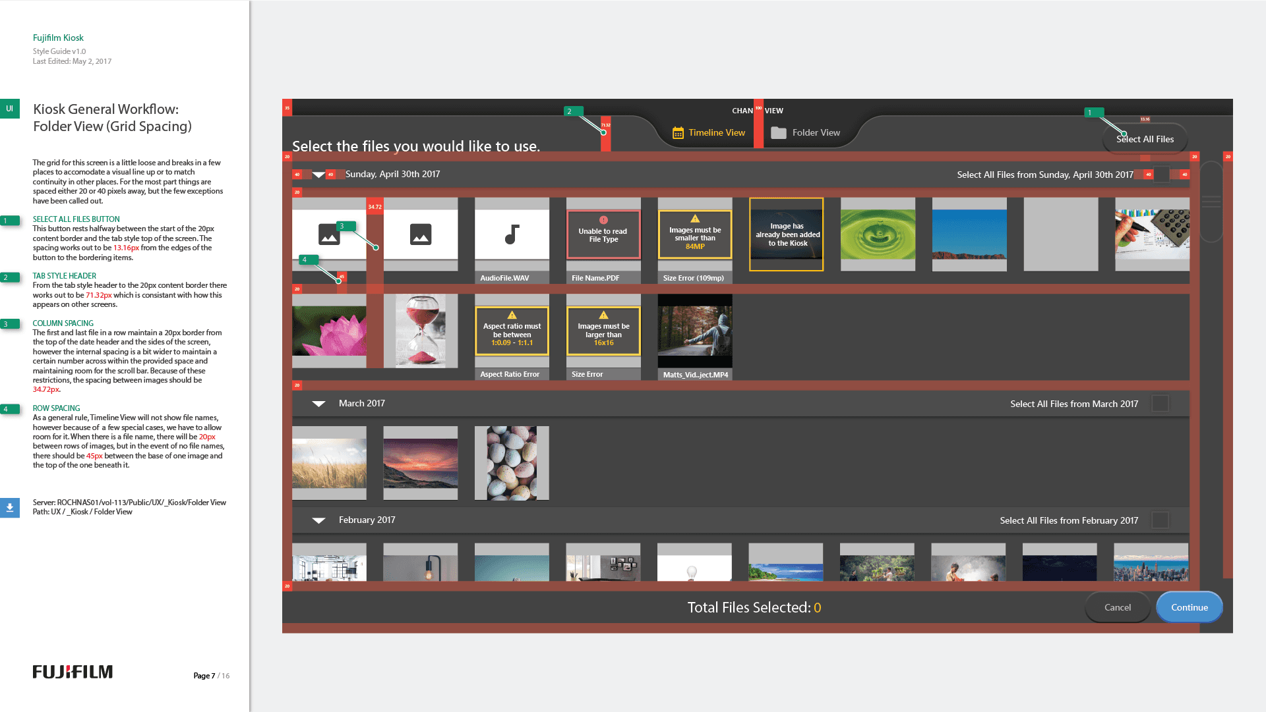Collapse the February 2017 section

point(318,520)
